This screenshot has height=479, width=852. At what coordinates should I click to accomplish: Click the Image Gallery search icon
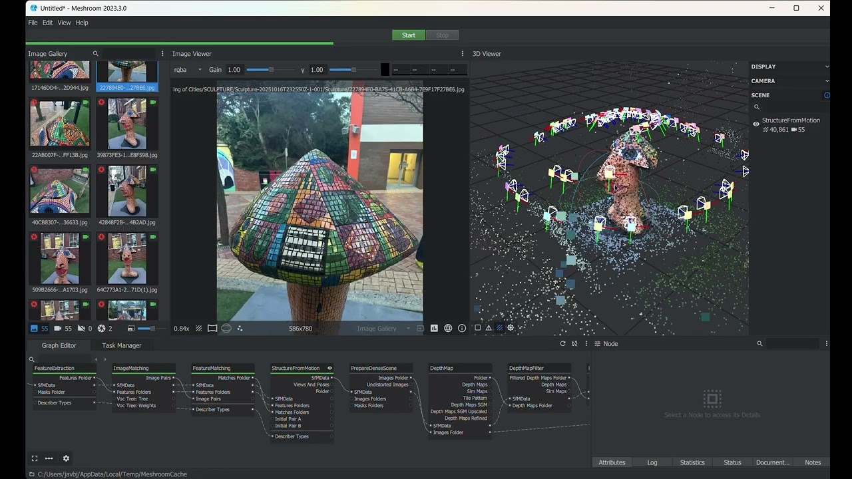[95, 54]
